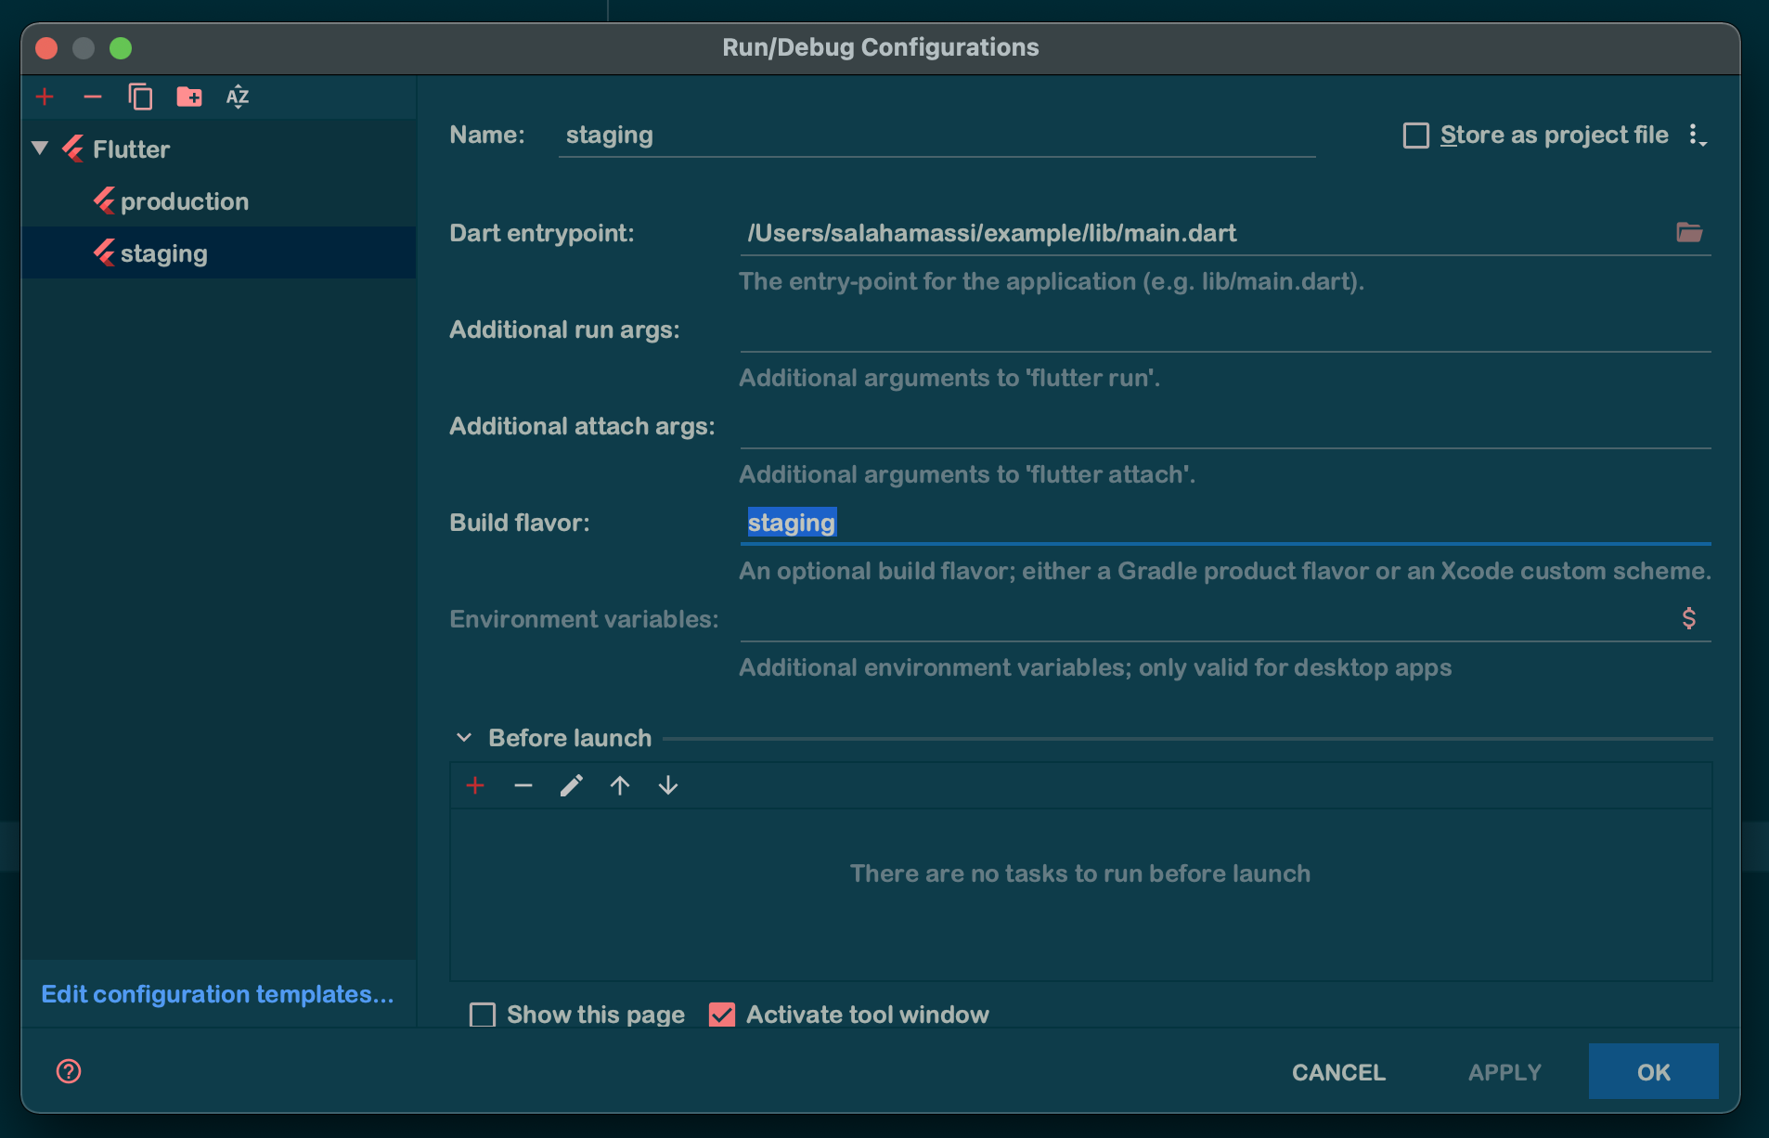Click the Flutter logo beside staging

click(104, 252)
